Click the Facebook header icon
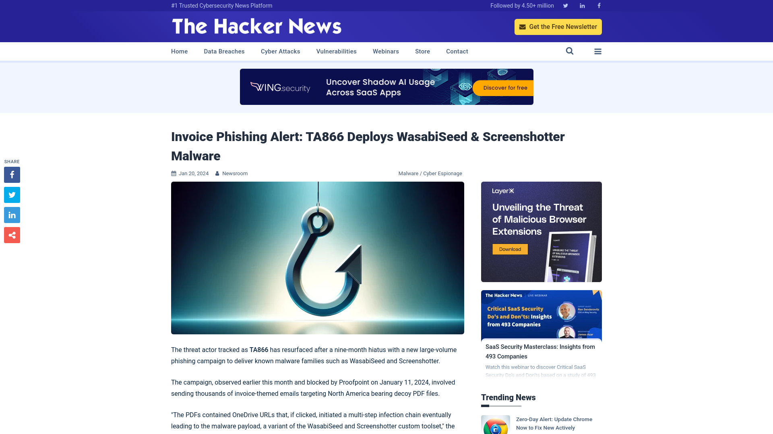The image size is (773, 434). click(599, 5)
